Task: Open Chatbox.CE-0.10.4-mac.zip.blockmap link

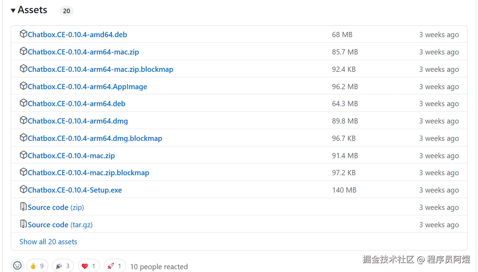Action: click(88, 173)
